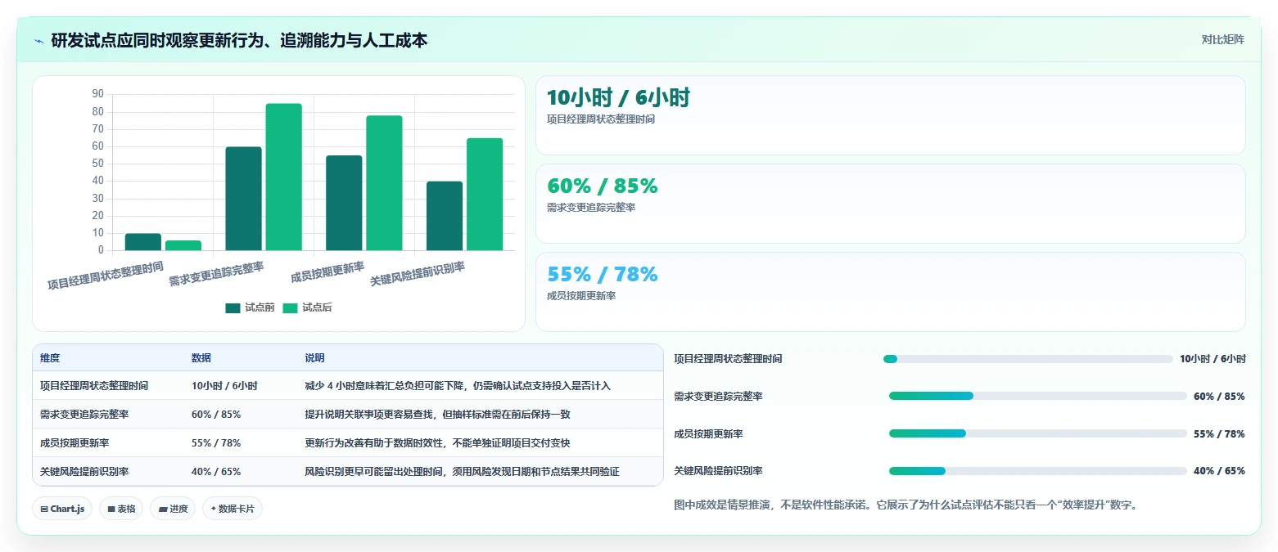Click the 试点前 bar for 需求变更追踪完整率
The height and width of the screenshot is (552, 1278).
coord(243,199)
